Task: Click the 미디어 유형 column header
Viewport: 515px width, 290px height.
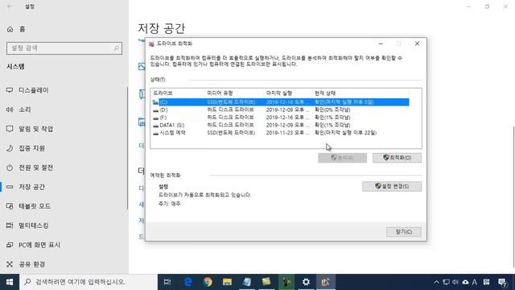Action: click(x=220, y=93)
